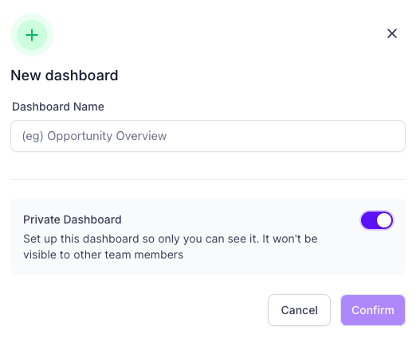Click the "Dashboard Name" field label
The image size is (420, 342).
[x=58, y=107]
